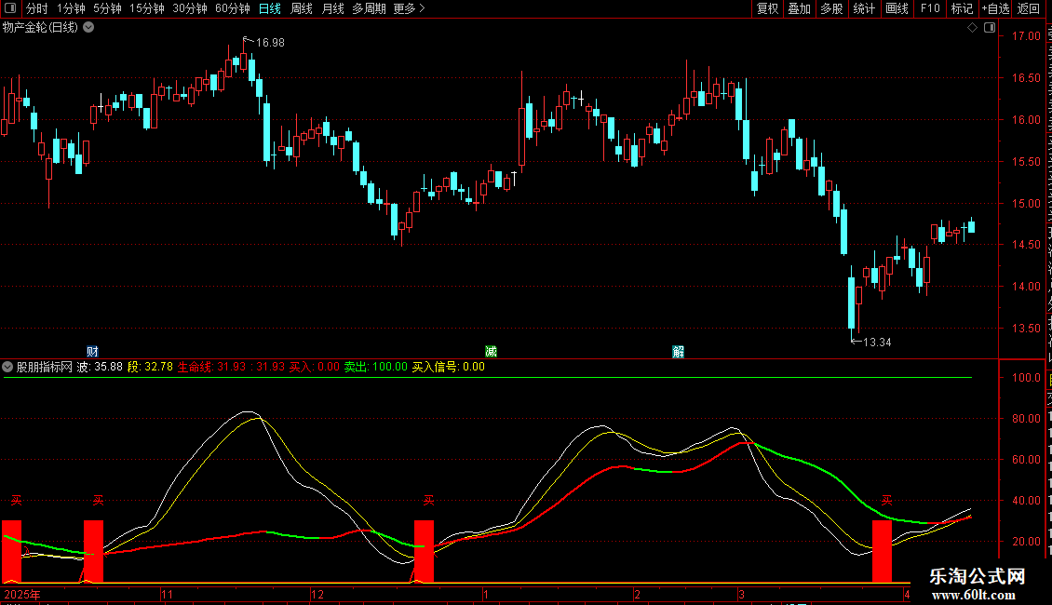Click the 段: 32.78 indicator value
This screenshot has height=605, width=1052.
(x=150, y=367)
